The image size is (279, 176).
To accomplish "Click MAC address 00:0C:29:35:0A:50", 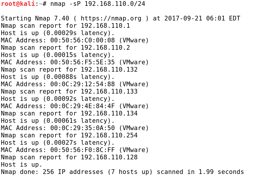I will pos(82,128).
